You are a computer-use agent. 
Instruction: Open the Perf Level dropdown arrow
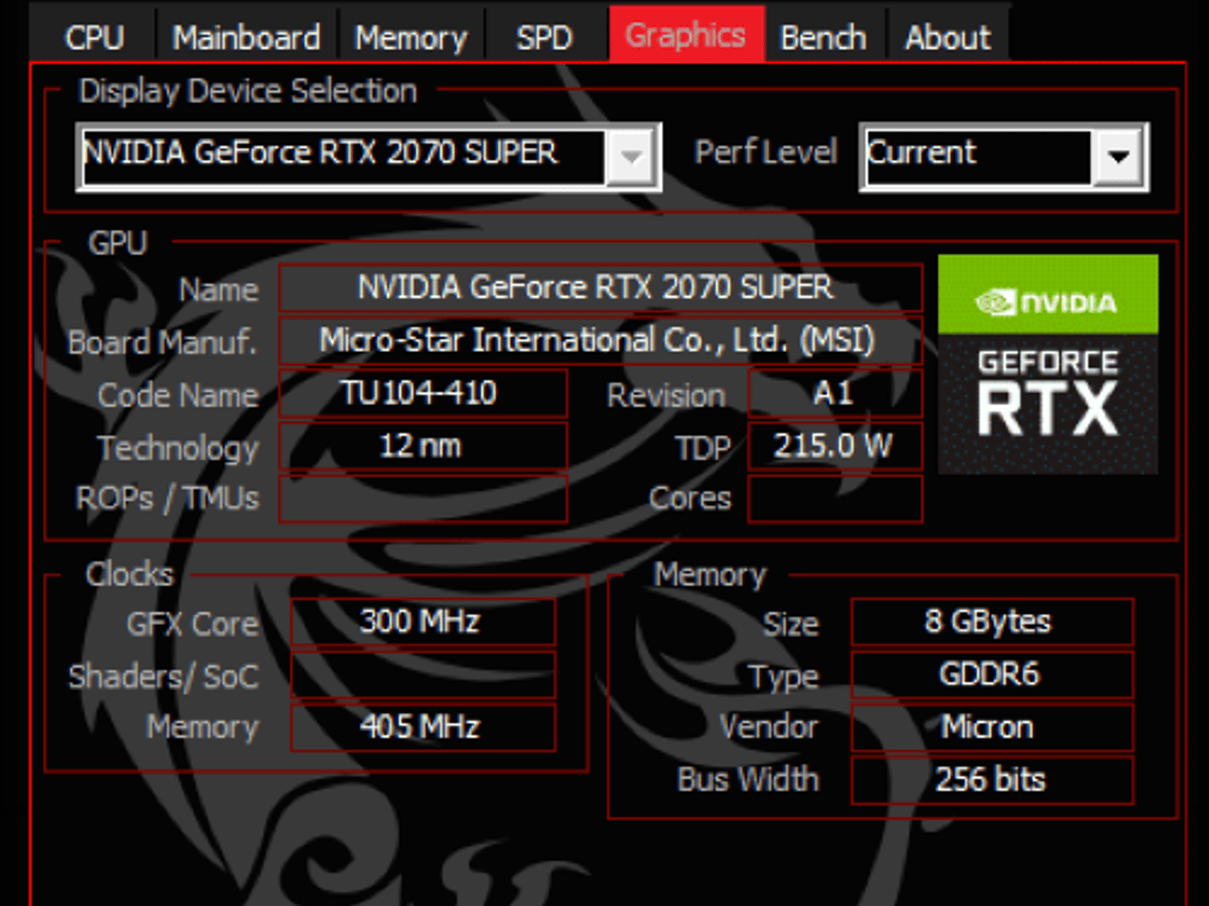[1118, 157]
